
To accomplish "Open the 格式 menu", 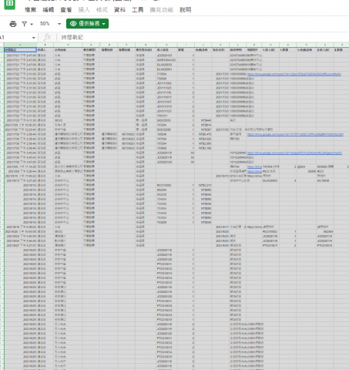I will 102,10.
